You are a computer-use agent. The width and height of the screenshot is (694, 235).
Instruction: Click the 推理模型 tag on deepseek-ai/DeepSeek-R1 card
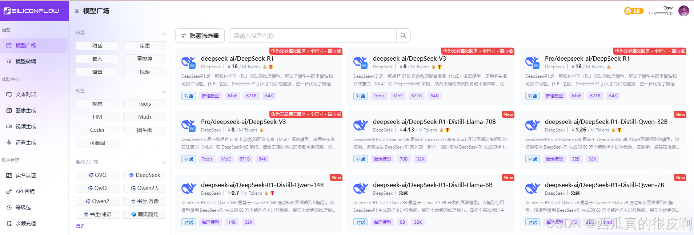pos(210,96)
